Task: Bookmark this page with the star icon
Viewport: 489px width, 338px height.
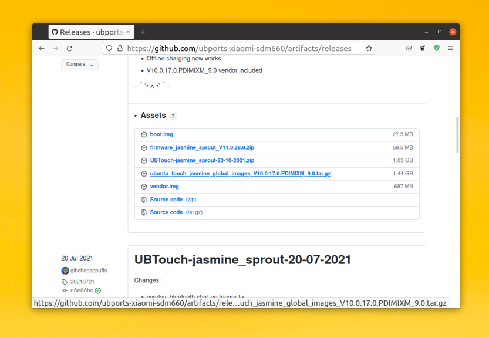Action: tap(369, 48)
